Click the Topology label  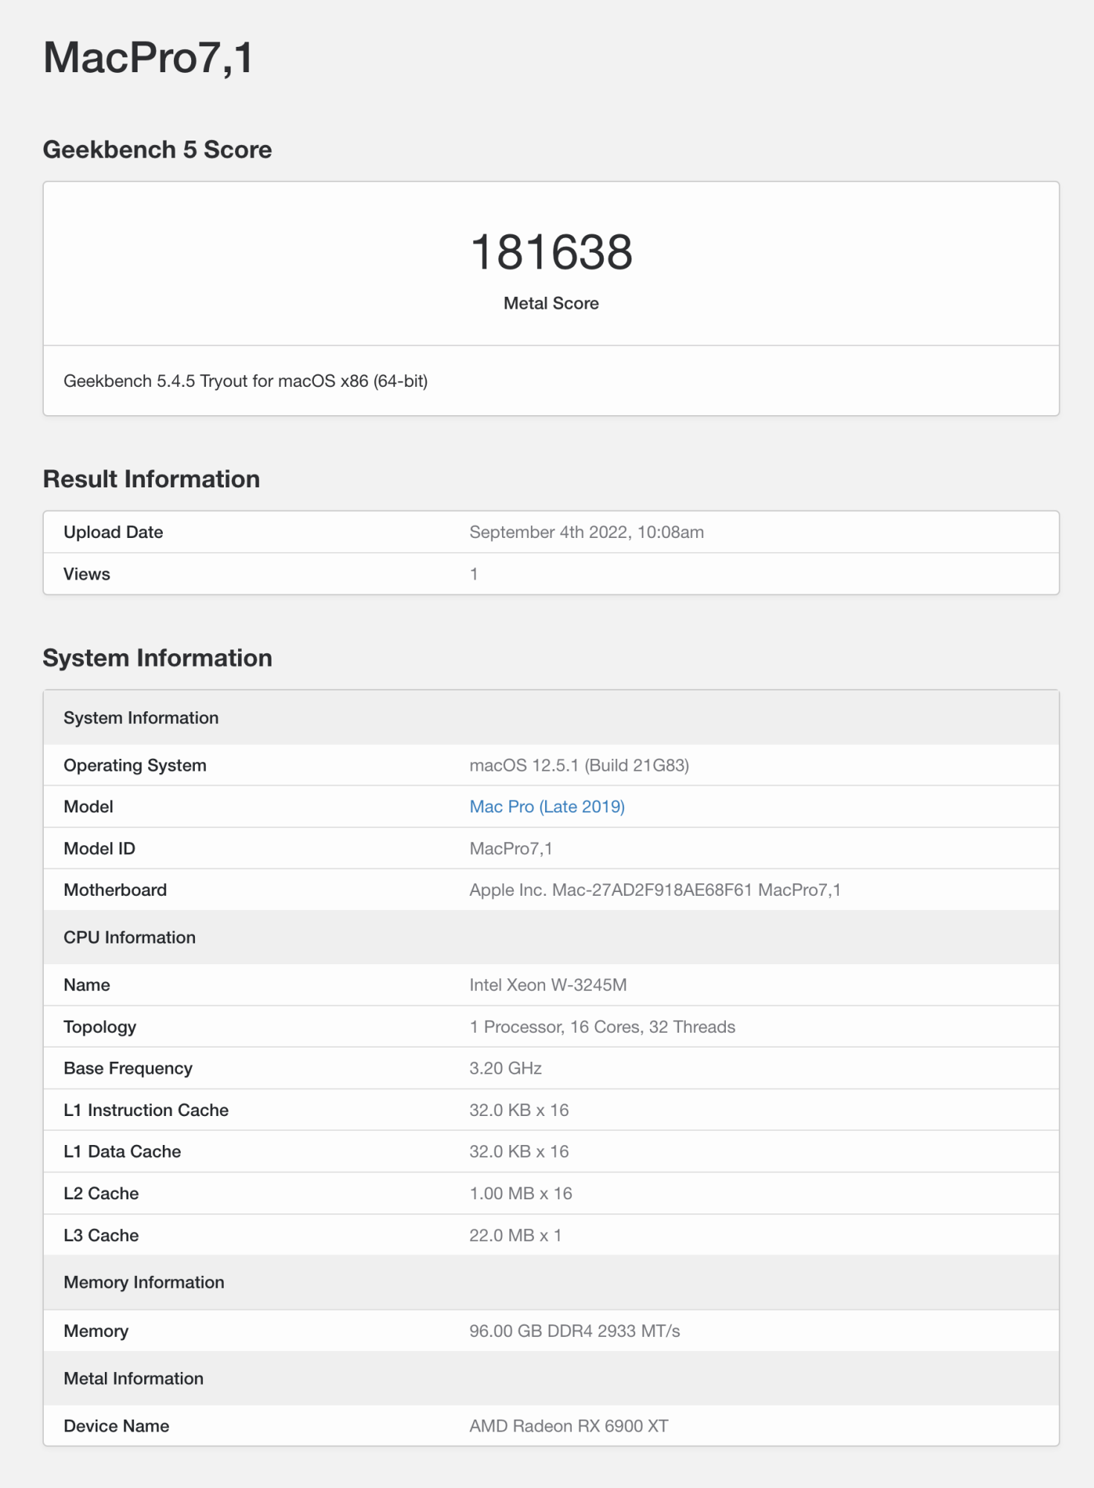tap(100, 1027)
